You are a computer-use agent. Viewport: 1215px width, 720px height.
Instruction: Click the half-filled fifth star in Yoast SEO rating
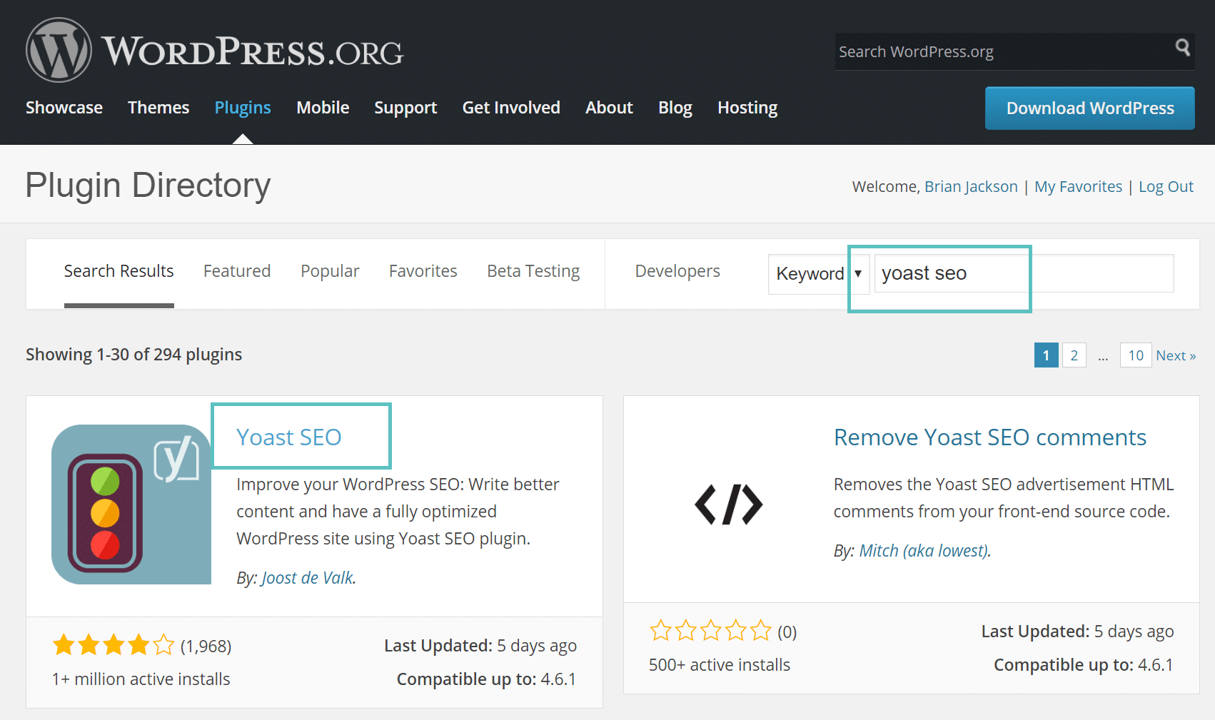(x=163, y=644)
